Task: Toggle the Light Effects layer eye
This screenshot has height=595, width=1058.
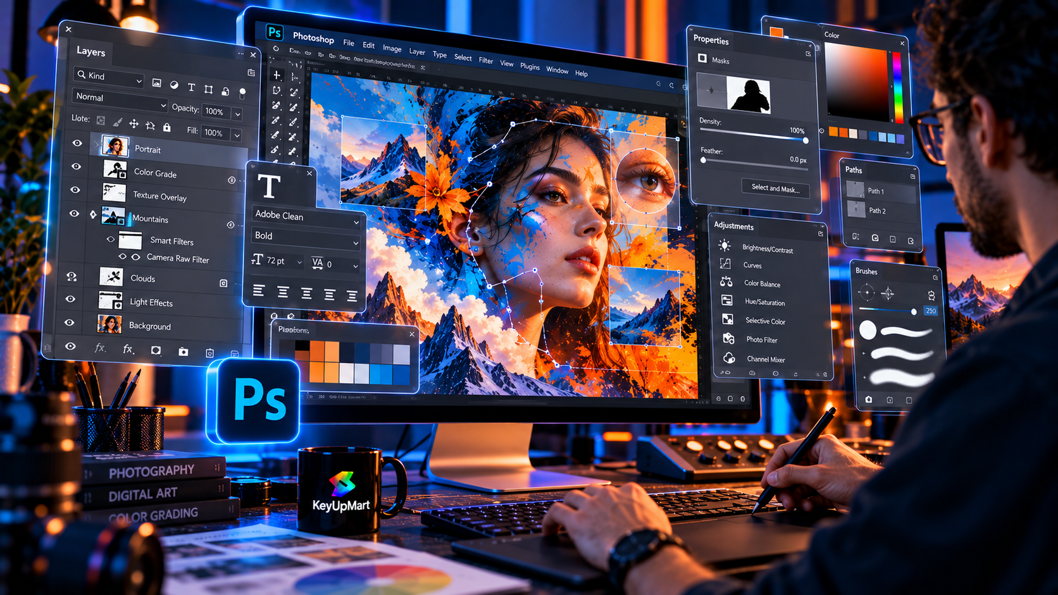Action: pos(70,298)
